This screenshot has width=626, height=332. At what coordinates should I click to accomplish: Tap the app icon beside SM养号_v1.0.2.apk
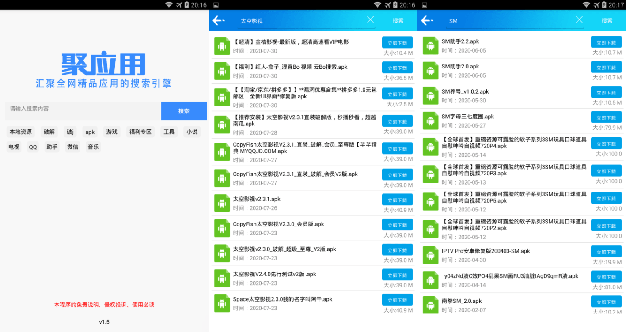tap(430, 95)
